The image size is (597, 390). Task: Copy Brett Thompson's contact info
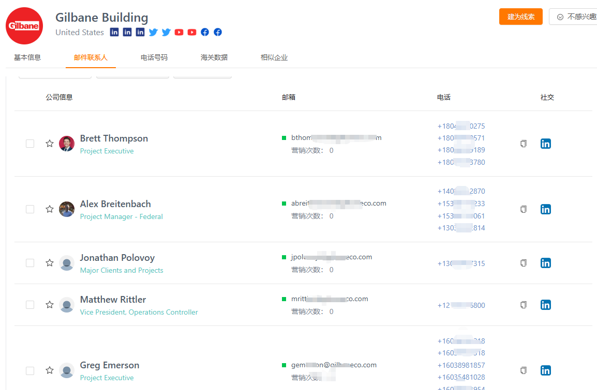(x=524, y=144)
